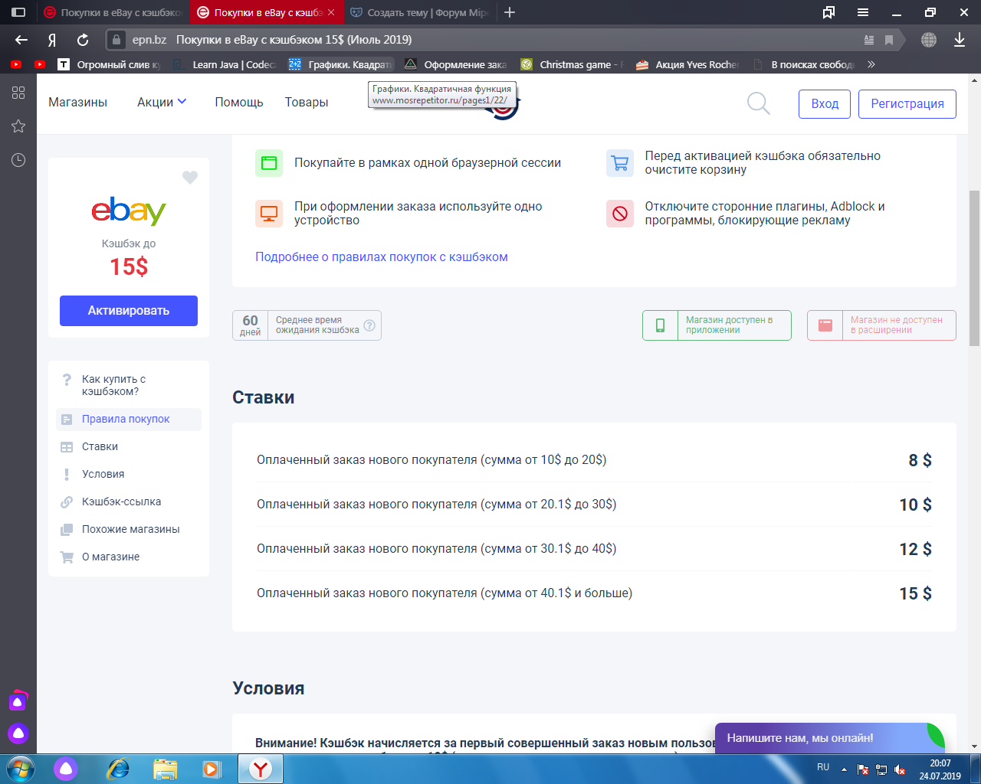Click the search magnifier on the site header
The image size is (981, 784).
click(759, 103)
